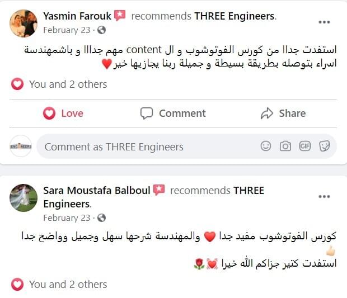The height and width of the screenshot is (298, 347).
Task: Open Yasmin Farouk's profile name link
Action: (77, 16)
